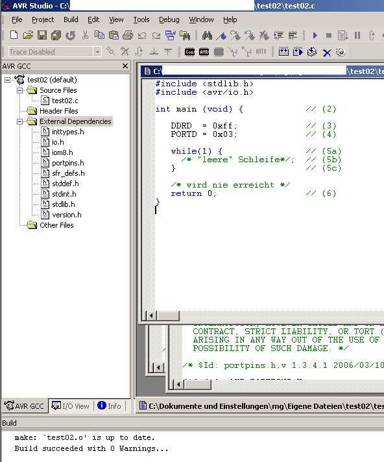
Task: Click the Print icon
Action: click(128, 35)
